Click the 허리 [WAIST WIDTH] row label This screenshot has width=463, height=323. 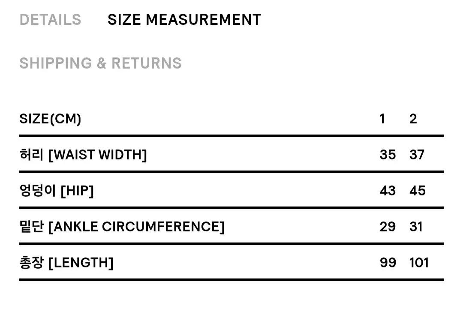pos(83,155)
